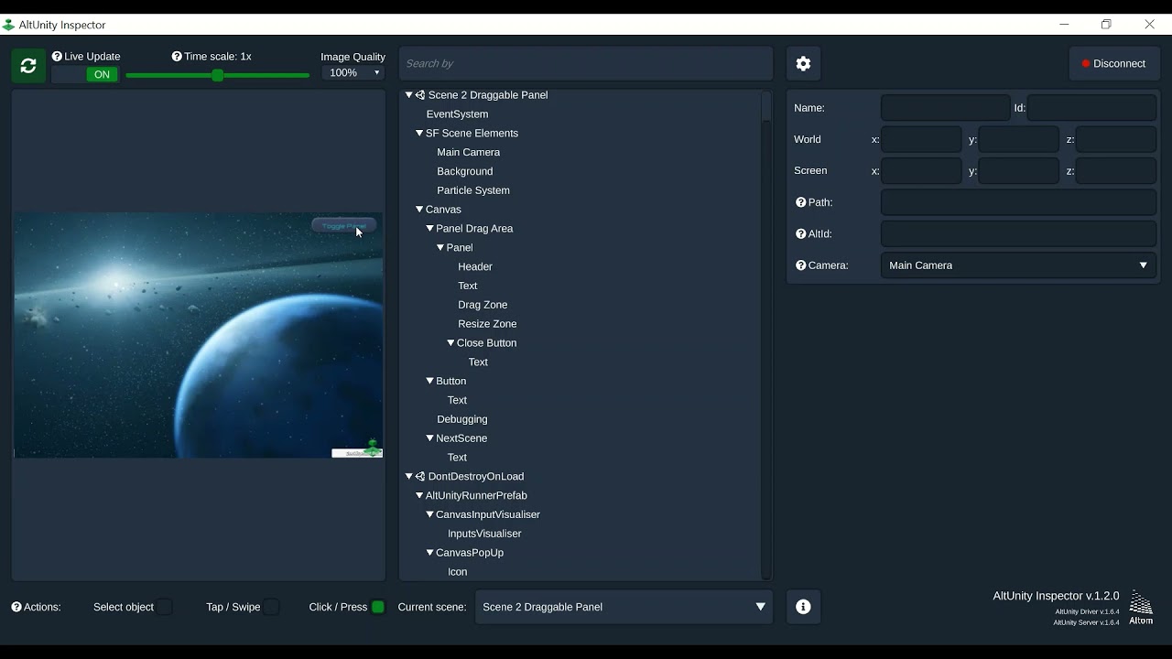
Task: Click the AltId help icon
Action: [800, 233]
